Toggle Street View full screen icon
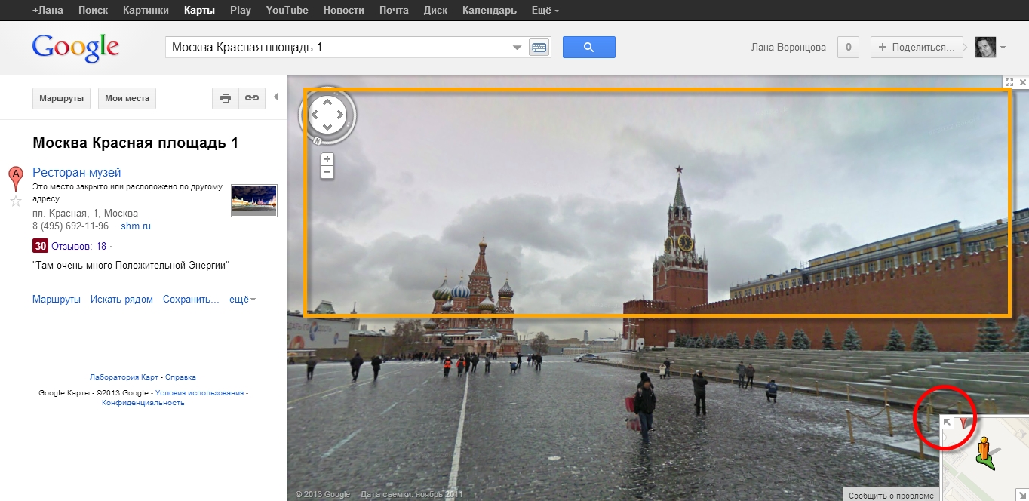Image resolution: width=1029 pixels, height=501 pixels. click(1010, 81)
